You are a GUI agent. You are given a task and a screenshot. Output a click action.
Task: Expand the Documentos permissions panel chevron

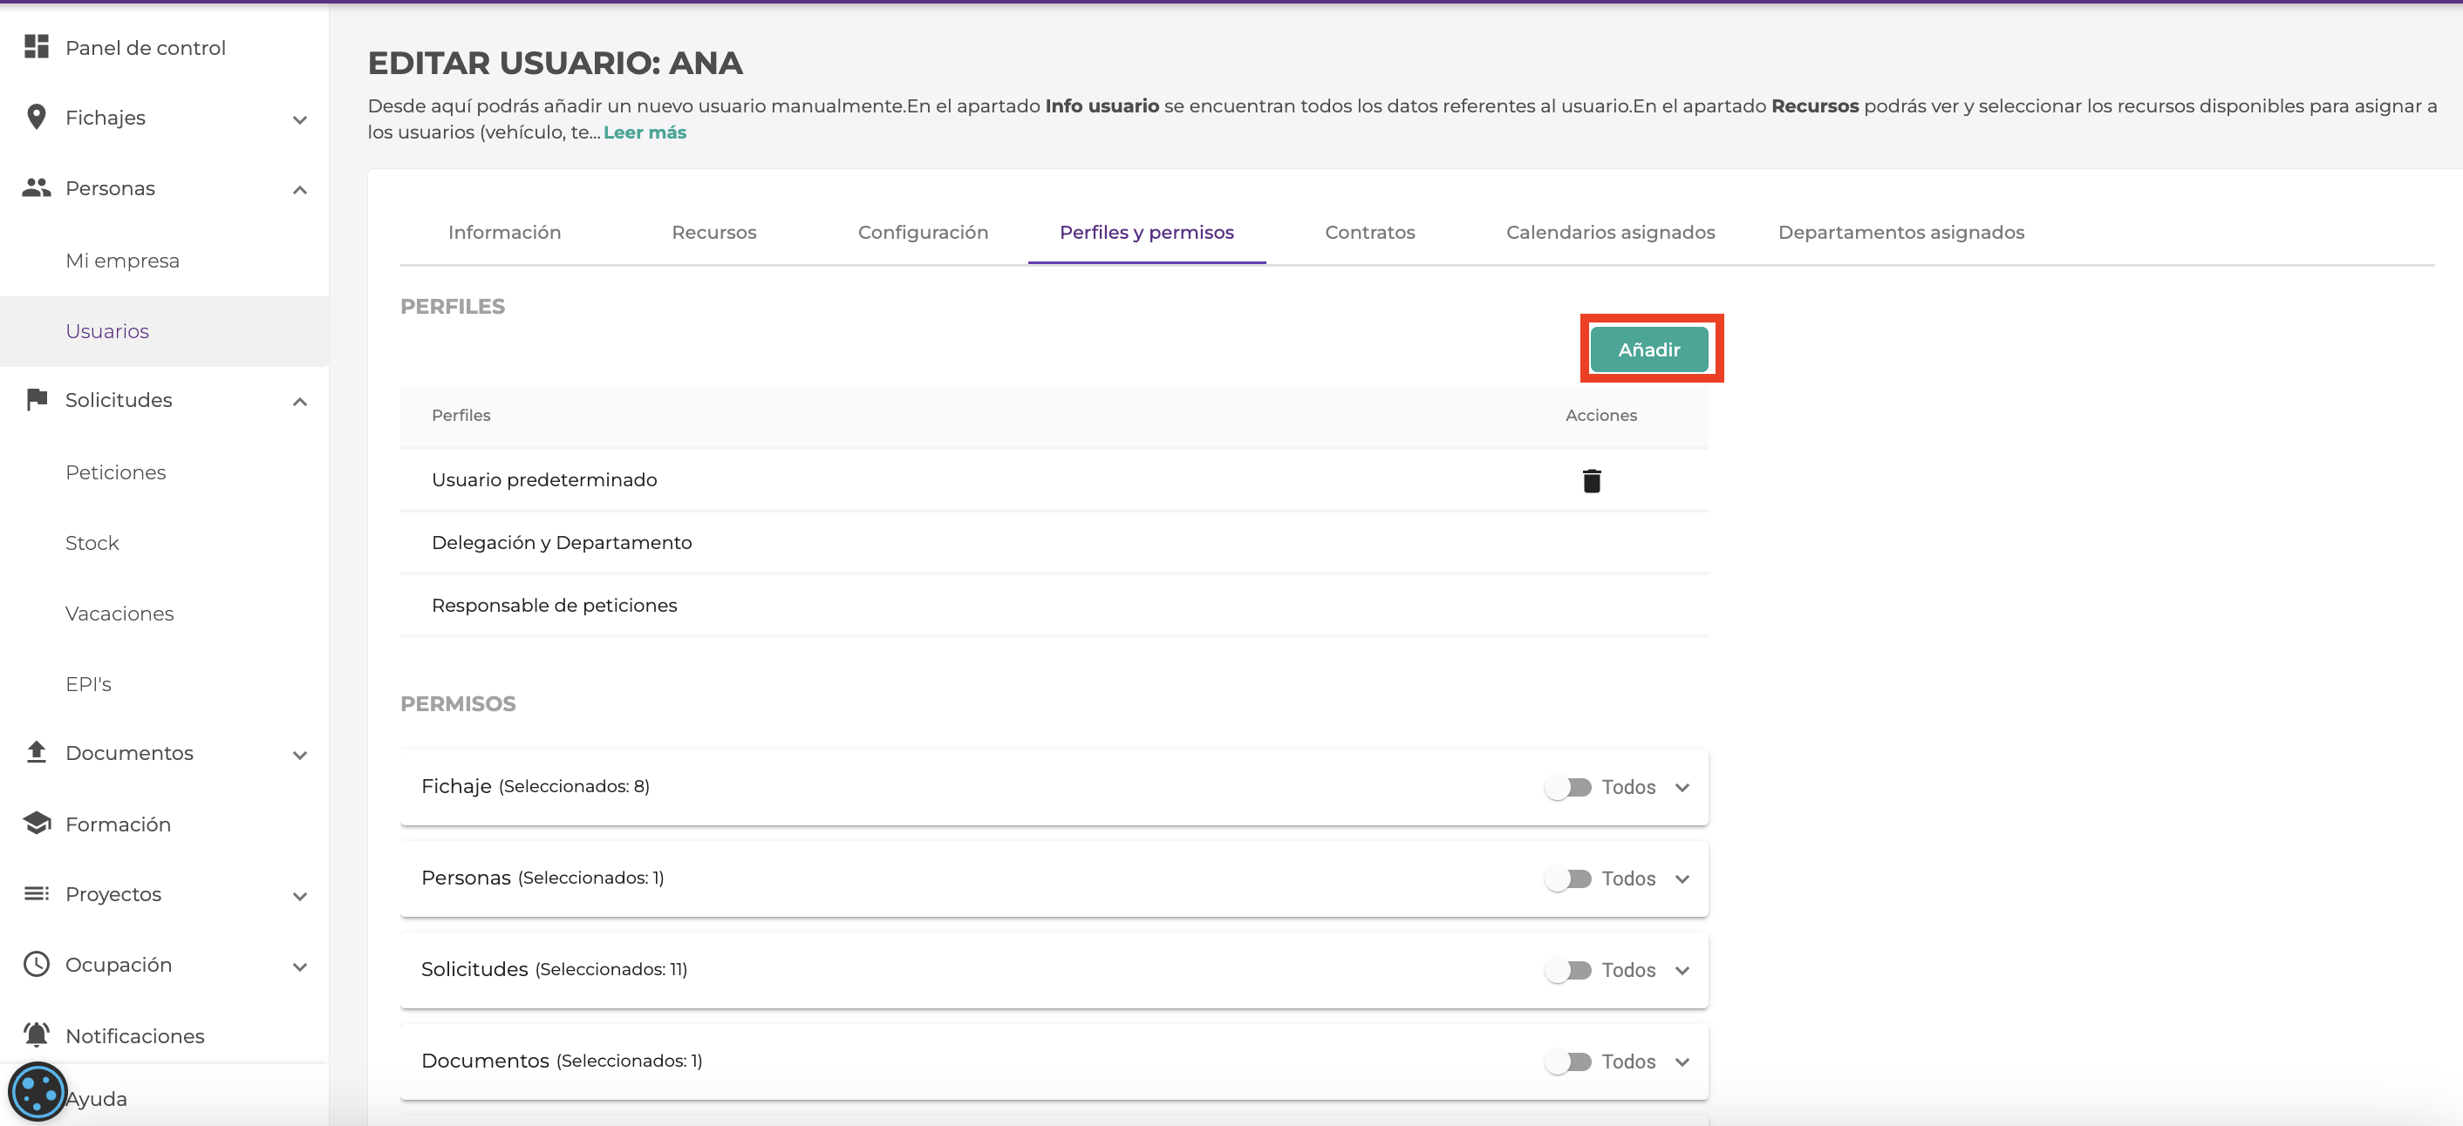coord(1682,1062)
